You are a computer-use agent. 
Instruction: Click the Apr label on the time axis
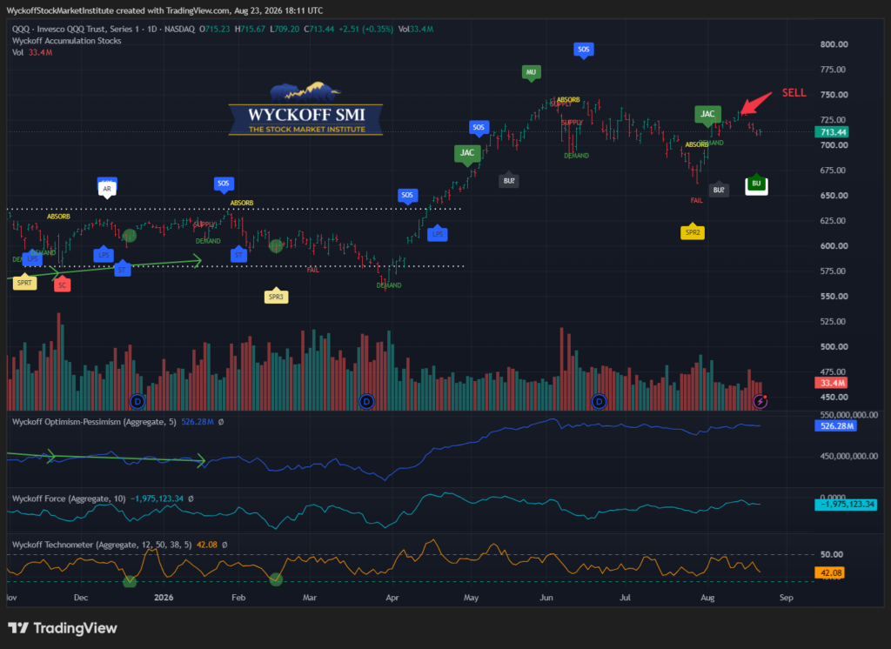pyautogui.click(x=392, y=598)
